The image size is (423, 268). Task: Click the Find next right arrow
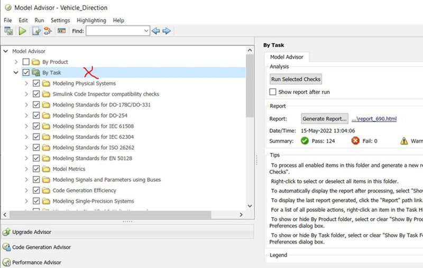click(x=167, y=31)
